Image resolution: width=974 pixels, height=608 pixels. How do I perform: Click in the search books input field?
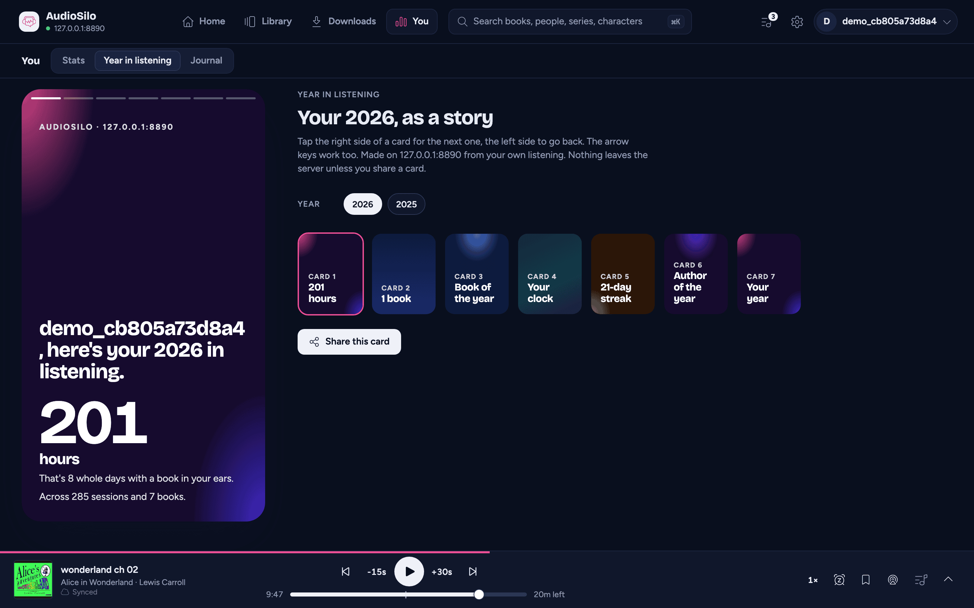(570, 22)
